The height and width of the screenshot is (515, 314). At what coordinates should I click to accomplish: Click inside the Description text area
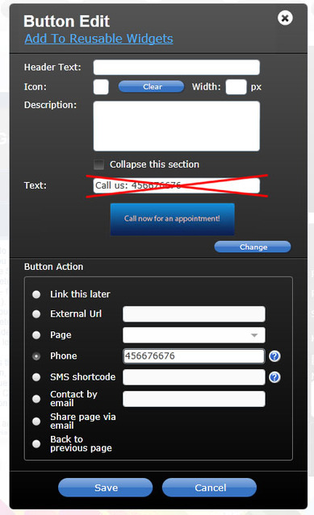tap(177, 126)
